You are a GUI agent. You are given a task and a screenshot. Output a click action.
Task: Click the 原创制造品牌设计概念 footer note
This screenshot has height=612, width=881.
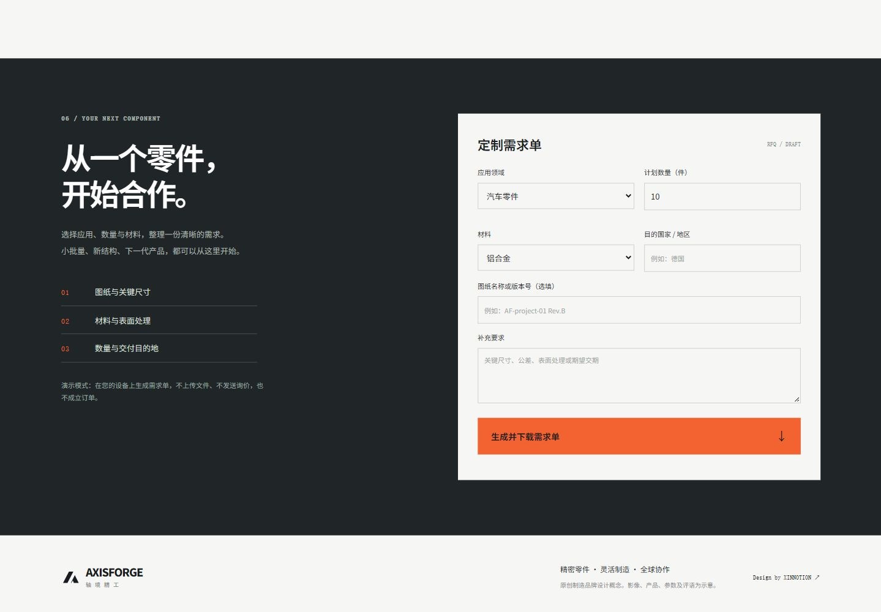pos(639,586)
